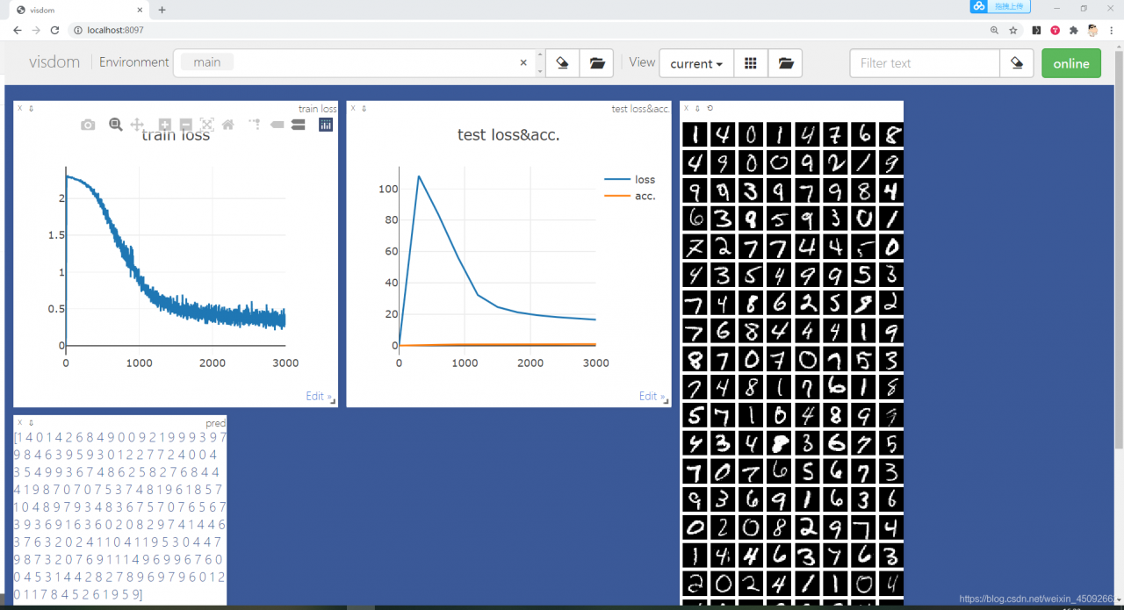Click the main environment tag
The height and width of the screenshot is (610, 1124).
tap(207, 62)
